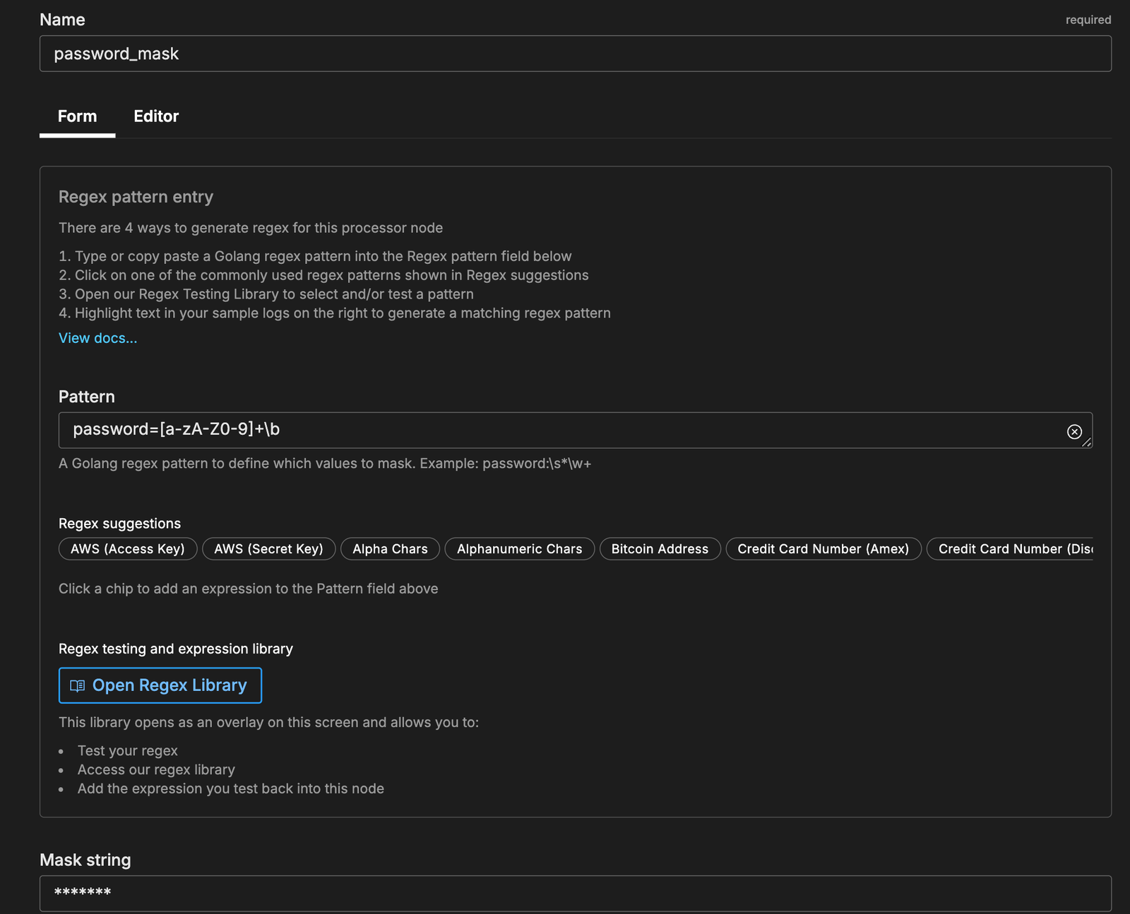Clear the Pattern field with the X icon
1130x914 pixels.
tap(1073, 431)
